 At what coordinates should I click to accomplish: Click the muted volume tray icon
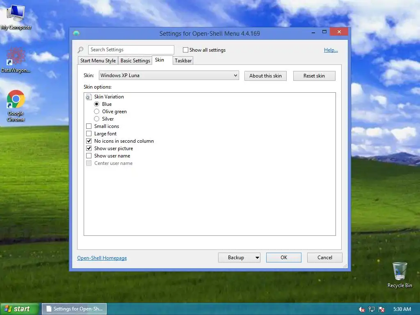point(361,309)
